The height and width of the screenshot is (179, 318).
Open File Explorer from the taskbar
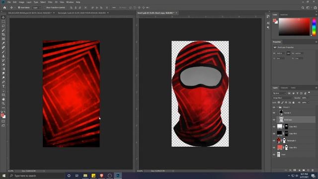pyautogui.click(x=85, y=176)
